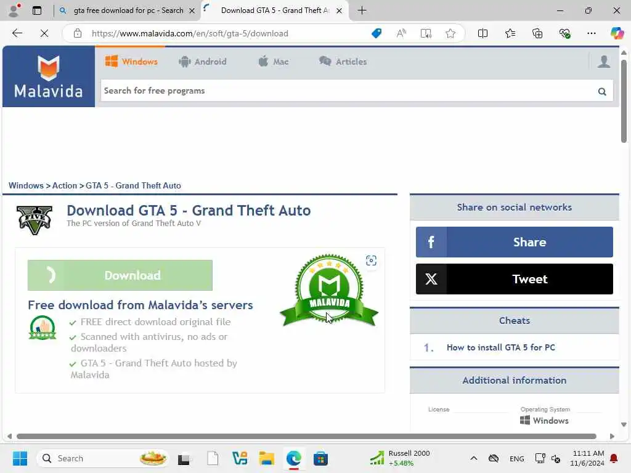The height and width of the screenshot is (473, 631).
Task: Open a new tab
Action: pyautogui.click(x=362, y=10)
